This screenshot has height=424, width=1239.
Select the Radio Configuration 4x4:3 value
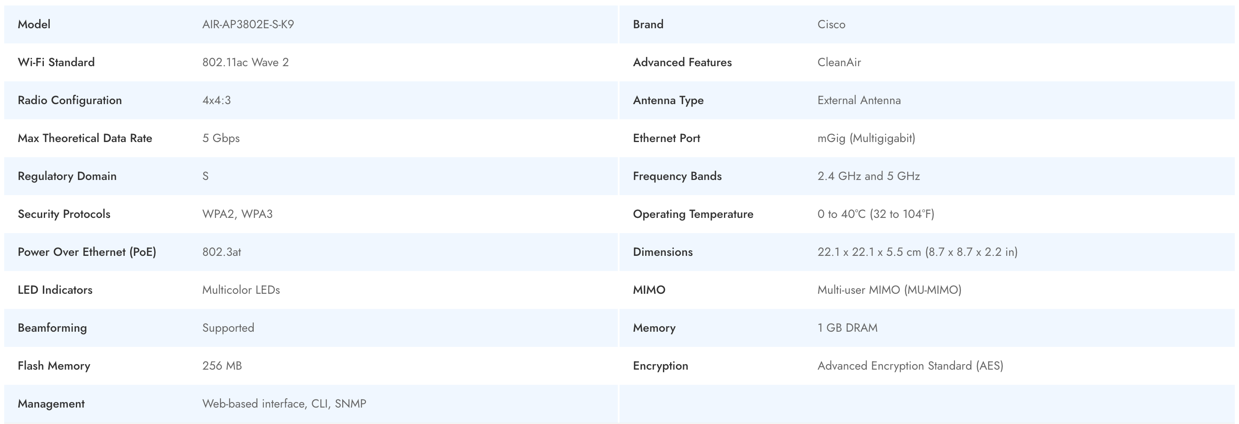(x=216, y=101)
